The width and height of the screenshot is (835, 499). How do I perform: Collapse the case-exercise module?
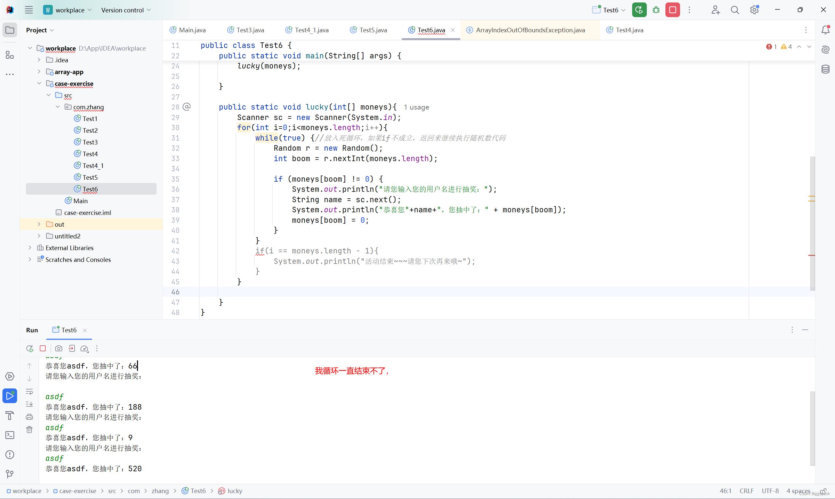(39, 83)
